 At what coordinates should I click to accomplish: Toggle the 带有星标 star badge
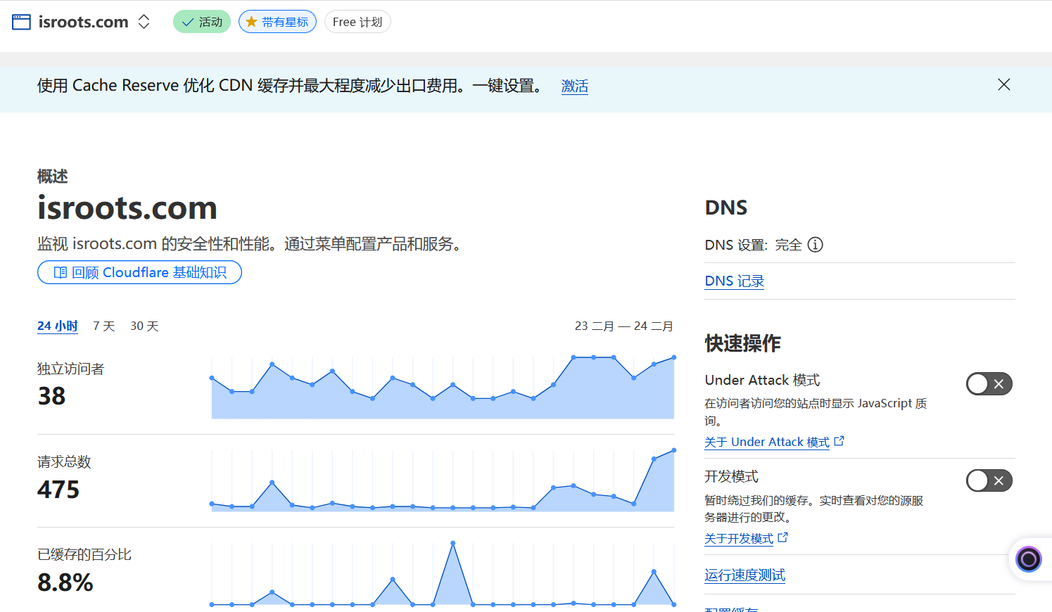tap(277, 22)
